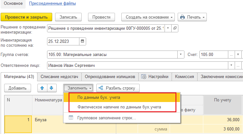Viewport: 243px width, 134px height.
Task: Switch to Материалы (43) tab
Action: click(x=19, y=76)
